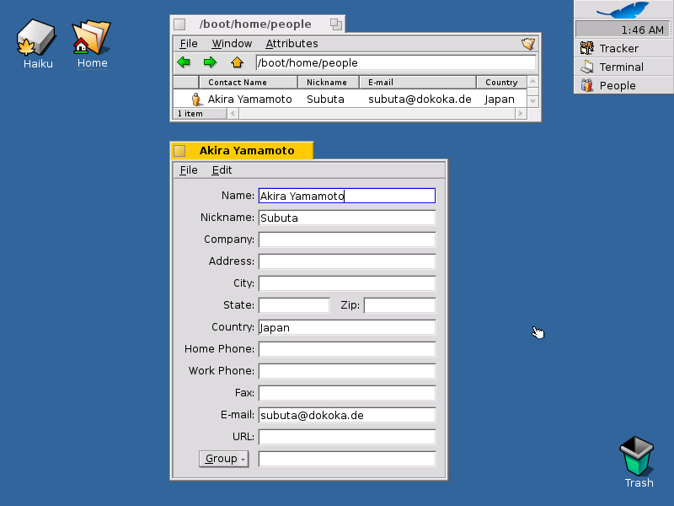Image resolution: width=674 pixels, height=506 pixels.
Task: Open File menu in Akira Yamamoto window
Action: click(189, 170)
